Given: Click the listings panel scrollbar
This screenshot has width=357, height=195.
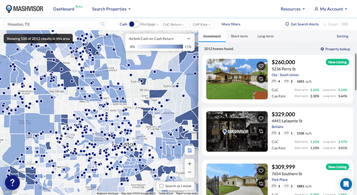Looking at the screenshot, I should point(356,72).
